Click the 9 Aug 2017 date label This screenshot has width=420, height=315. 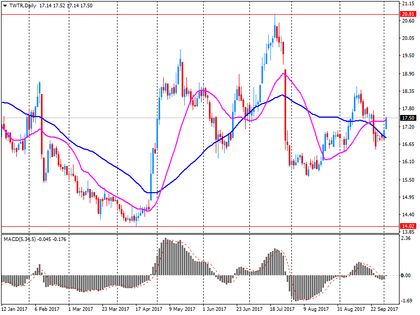[x=316, y=309]
